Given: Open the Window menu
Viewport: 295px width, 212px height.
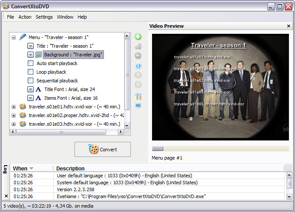Looking at the screenshot, I should [65, 17].
